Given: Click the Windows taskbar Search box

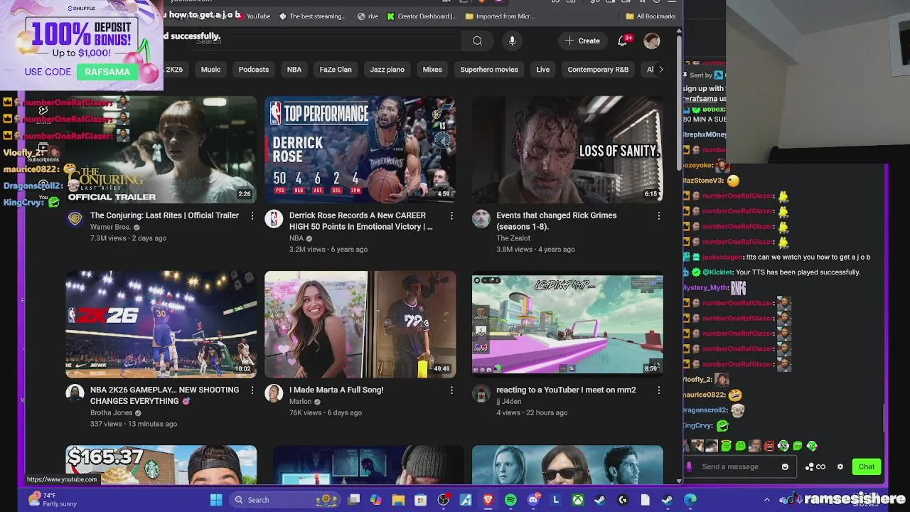Looking at the screenshot, I should point(285,500).
